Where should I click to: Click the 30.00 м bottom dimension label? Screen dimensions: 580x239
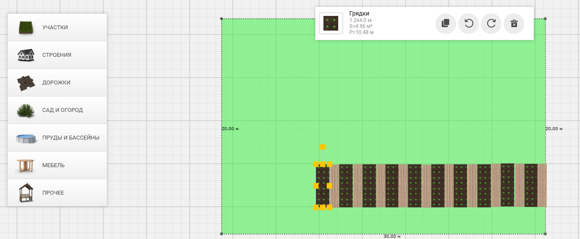[x=392, y=236]
